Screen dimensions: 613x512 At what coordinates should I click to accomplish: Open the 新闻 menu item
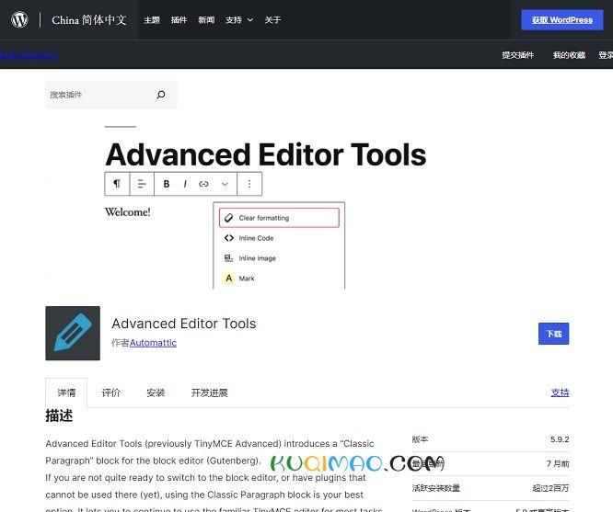[x=206, y=20]
